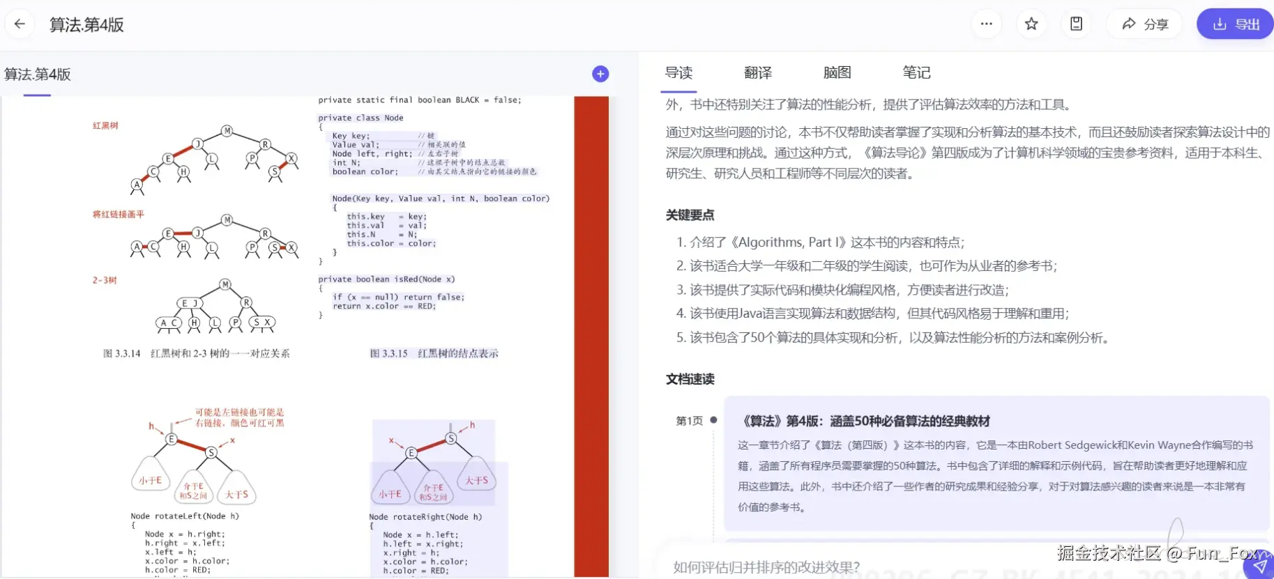1274x579 pixels.
Task: Click the 图 3.3.14 figure caption
Action: point(197,353)
